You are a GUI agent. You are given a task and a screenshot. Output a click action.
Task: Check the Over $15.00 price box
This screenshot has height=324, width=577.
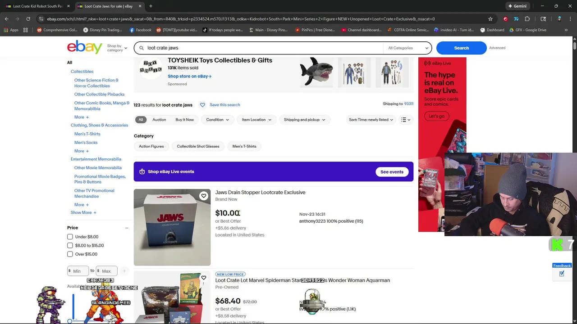(x=70, y=254)
